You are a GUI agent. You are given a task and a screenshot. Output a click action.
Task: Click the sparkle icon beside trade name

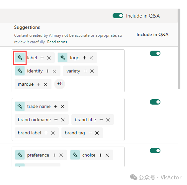pos(20,106)
